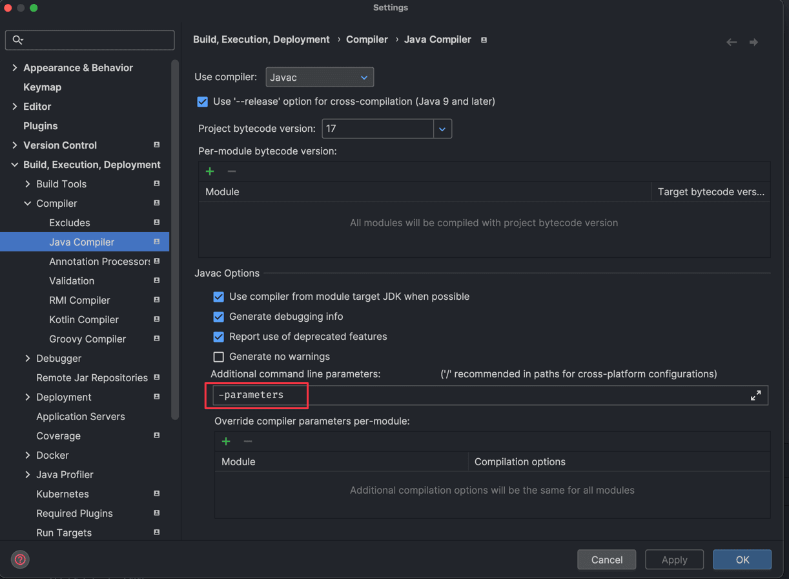Click the Cancel button
789x579 pixels.
[606, 560]
